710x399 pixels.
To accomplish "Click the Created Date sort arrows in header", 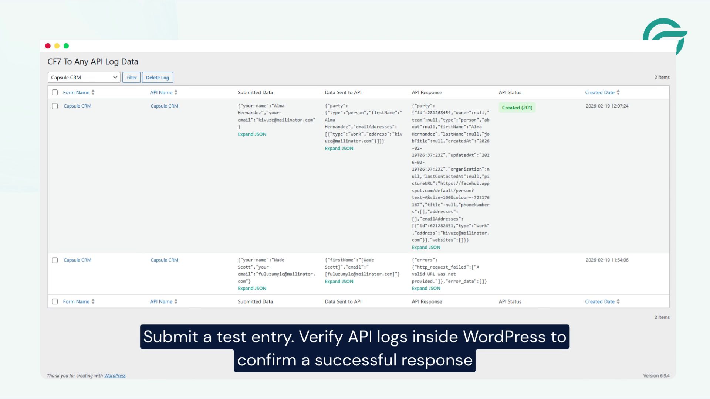I will [x=618, y=92].
